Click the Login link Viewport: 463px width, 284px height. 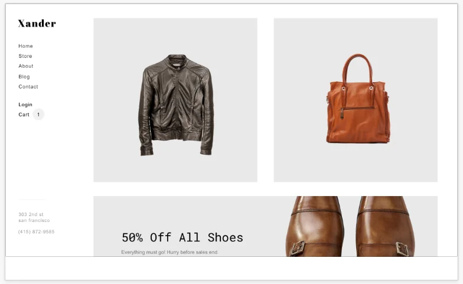pos(25,105)
